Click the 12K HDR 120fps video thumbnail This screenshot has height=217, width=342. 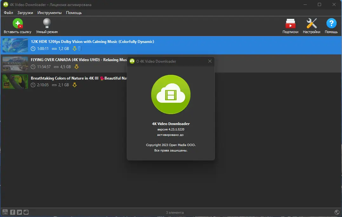click(15, 45)
